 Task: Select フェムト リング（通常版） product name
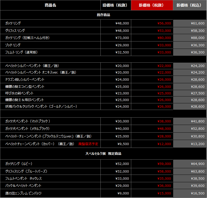pos(21,52)
